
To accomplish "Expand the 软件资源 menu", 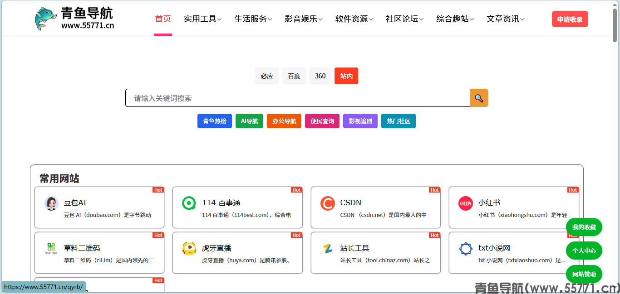I will coord(354,19).
